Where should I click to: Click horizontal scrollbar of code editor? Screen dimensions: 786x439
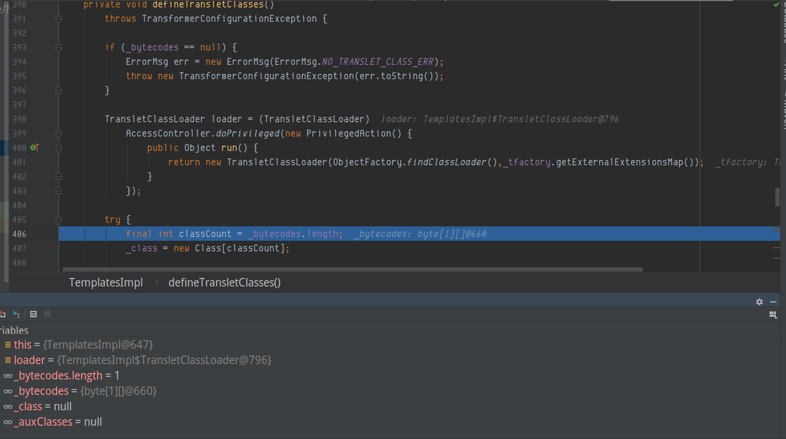pos(353,269)
